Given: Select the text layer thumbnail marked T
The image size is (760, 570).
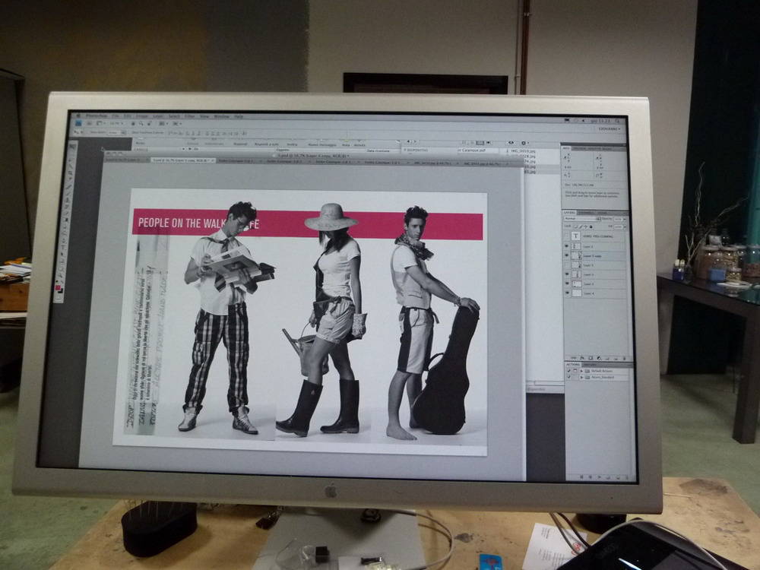Looking at the screenshot, I should [x=576, y=236].
